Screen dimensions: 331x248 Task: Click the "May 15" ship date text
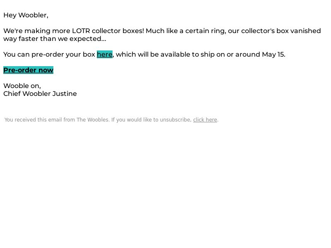pos(273,55)
